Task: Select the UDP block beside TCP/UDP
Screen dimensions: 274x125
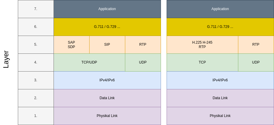Action: [x=143, y=62]
